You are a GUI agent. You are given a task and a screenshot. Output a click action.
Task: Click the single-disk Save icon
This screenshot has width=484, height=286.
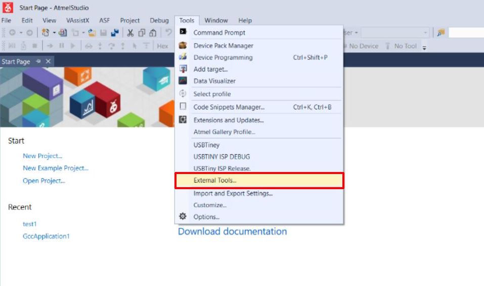coord(103,33)
